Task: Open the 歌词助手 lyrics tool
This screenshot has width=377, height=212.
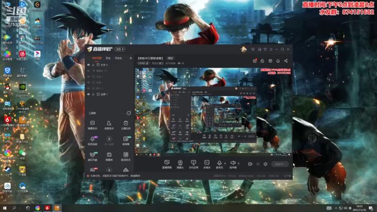Action: pos(125,156)
